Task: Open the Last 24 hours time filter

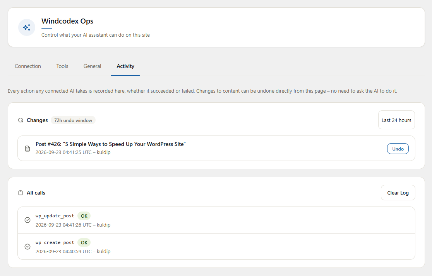Action: click(396, 120)
